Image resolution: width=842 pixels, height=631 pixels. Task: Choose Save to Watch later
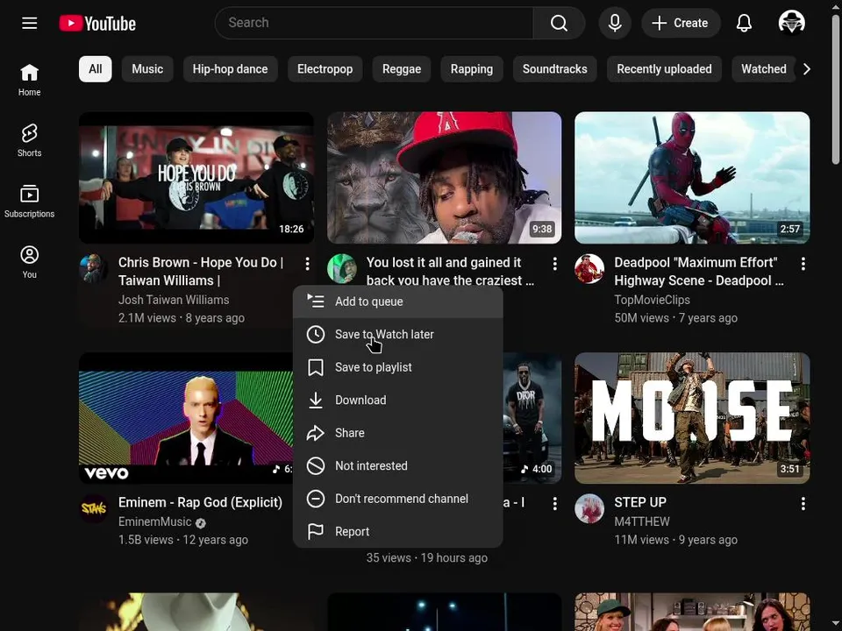tap(398, 334)
